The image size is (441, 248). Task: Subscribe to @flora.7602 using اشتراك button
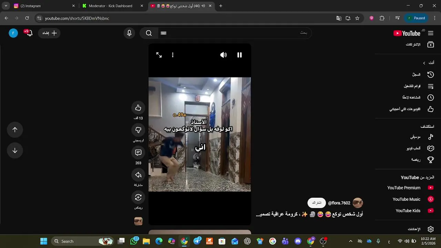click(317, 203)
